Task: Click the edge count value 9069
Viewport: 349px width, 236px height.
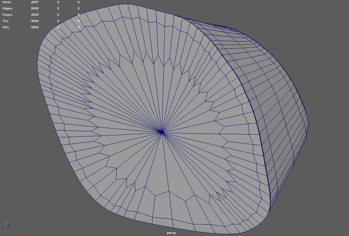Action: 35,8
